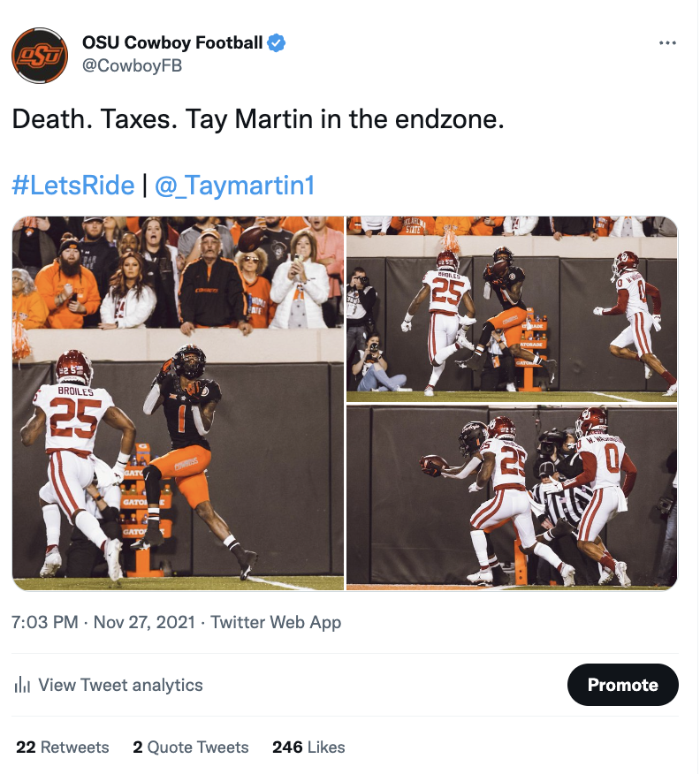Image resolution: width=700 pixels, height=774 pixels.
Task: Click the Twitter Web App source label
Action: click(x=276, y=622)
